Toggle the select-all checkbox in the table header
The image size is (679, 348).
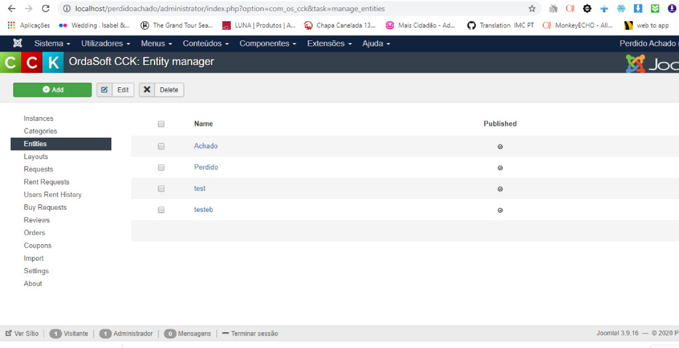[161, 124]
